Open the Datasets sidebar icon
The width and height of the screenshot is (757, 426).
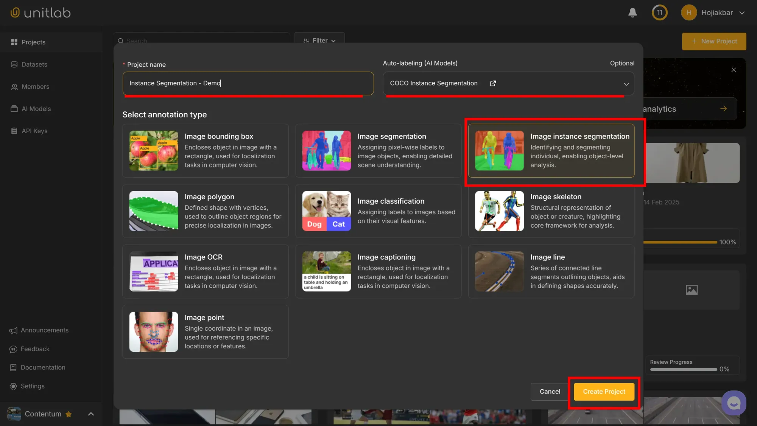tap(14, 64)
